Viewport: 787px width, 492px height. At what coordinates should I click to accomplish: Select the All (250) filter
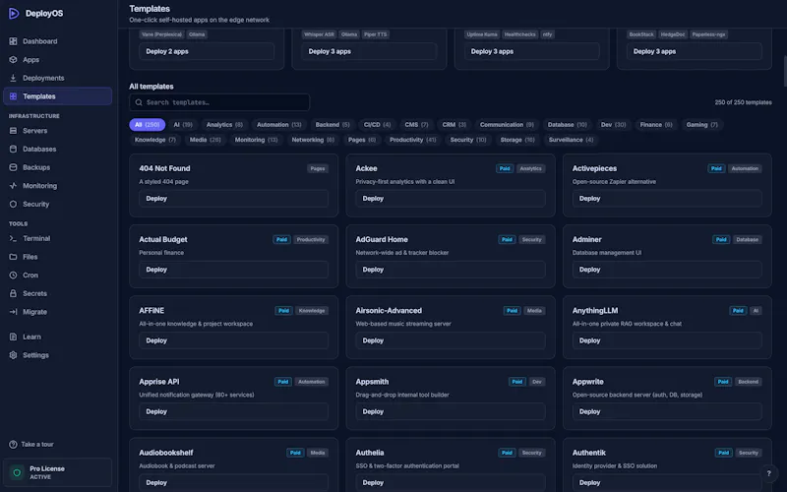pos(147,125)
